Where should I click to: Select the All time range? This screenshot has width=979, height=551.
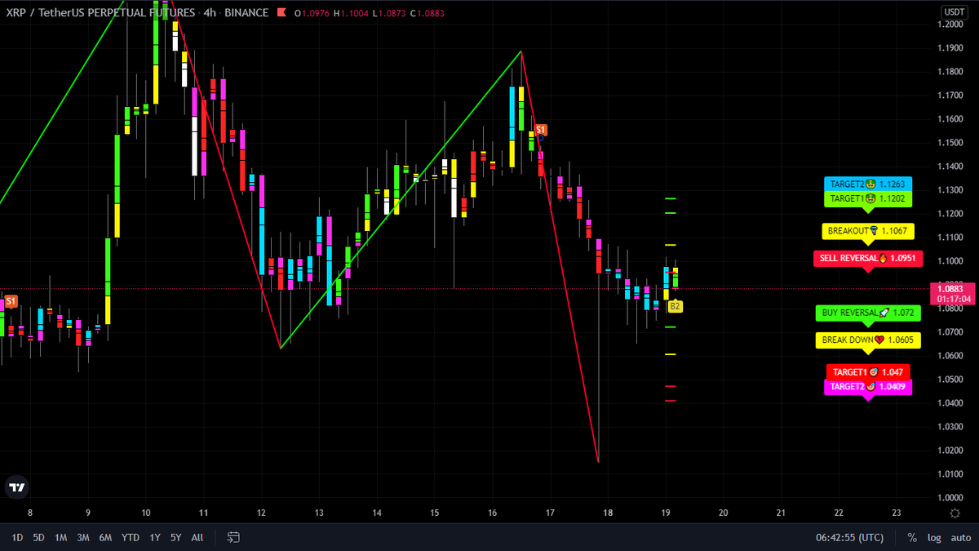[x=197, y=538]
